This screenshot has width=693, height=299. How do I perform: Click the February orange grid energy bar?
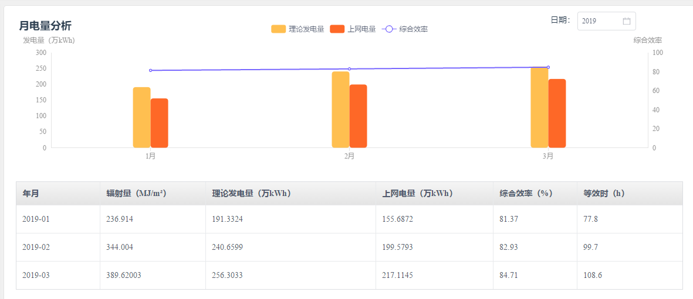358,116
